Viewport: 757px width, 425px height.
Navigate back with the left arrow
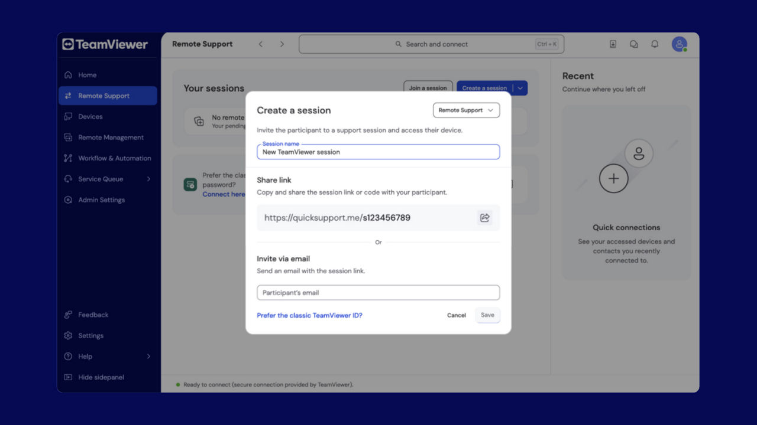(x=261, y=44)
